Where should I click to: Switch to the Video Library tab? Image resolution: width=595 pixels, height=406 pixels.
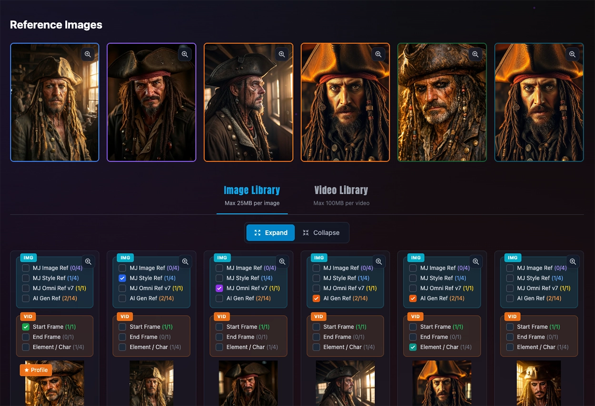point(341,190)
